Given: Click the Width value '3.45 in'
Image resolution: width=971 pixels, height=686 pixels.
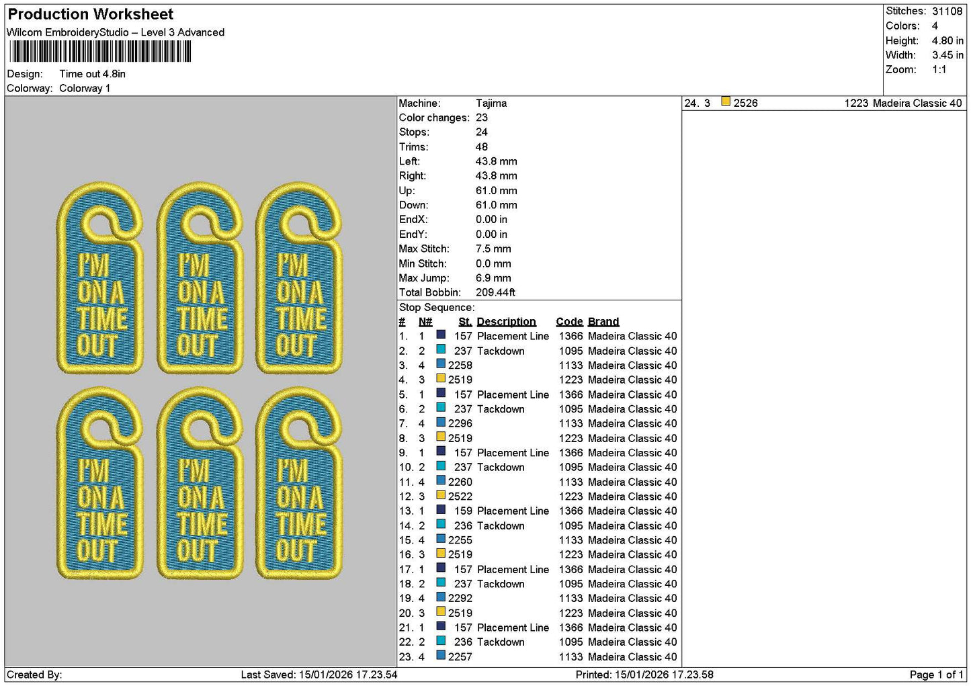Looking at the screenshot, I should coord(947,55).
